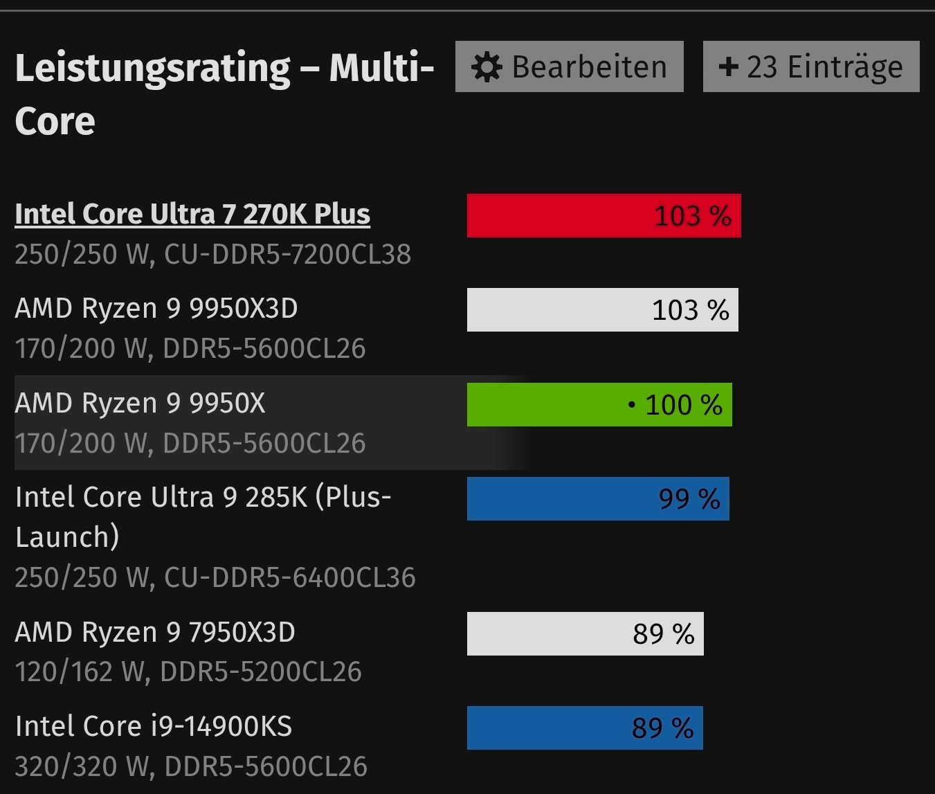
Task: Open the Bearbeiten edit button
Action: click(x=570, y=66)
